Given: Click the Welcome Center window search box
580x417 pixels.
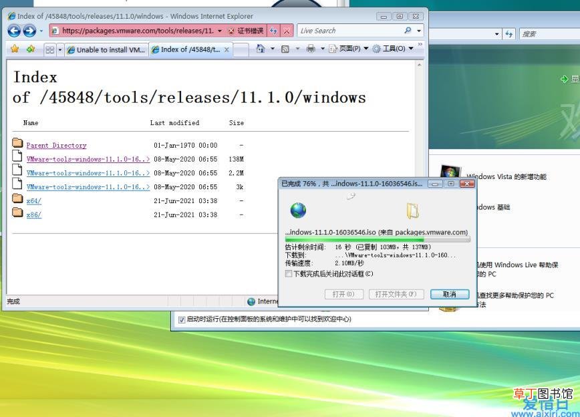Looking at the screenshot, I should click(550, 34).
